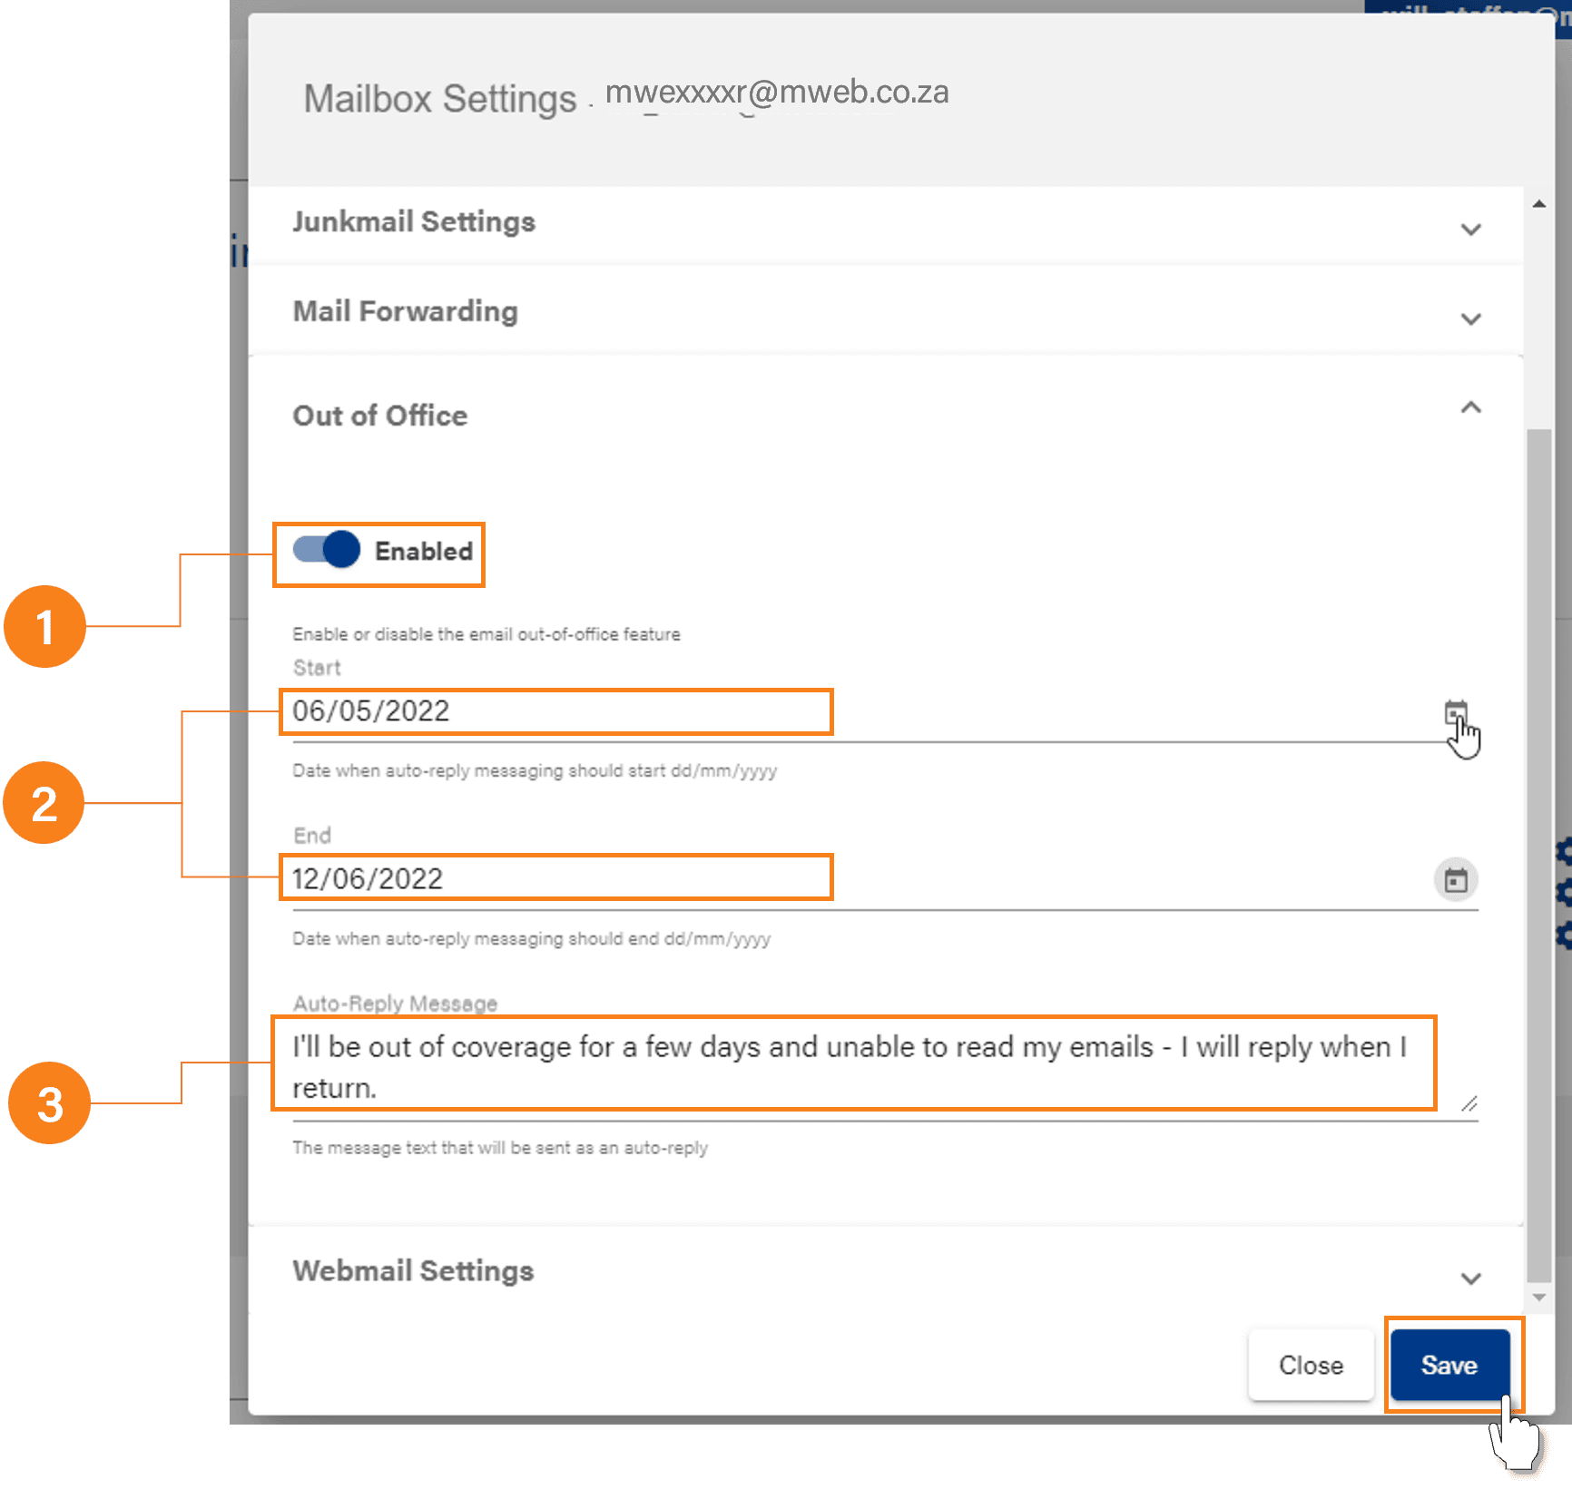Click the scrollbar up arrow
Screen dimensions: 1572x1489
pos(1538,204)
